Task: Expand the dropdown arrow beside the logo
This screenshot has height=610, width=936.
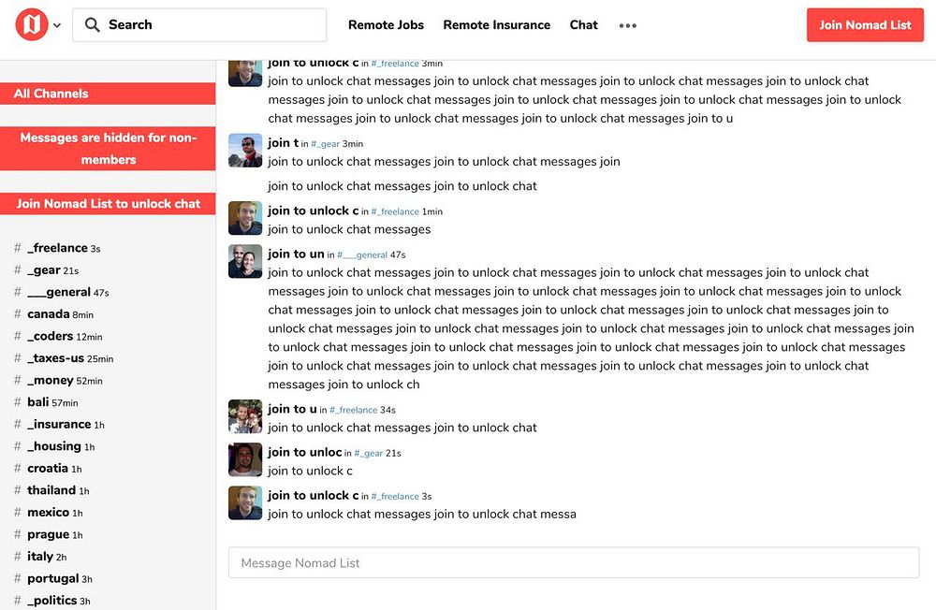Action: (x=57, y=25)
